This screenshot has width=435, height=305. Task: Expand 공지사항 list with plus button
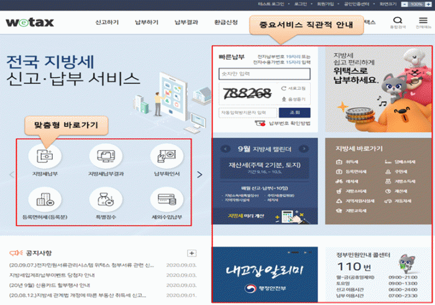pos(191,253)
